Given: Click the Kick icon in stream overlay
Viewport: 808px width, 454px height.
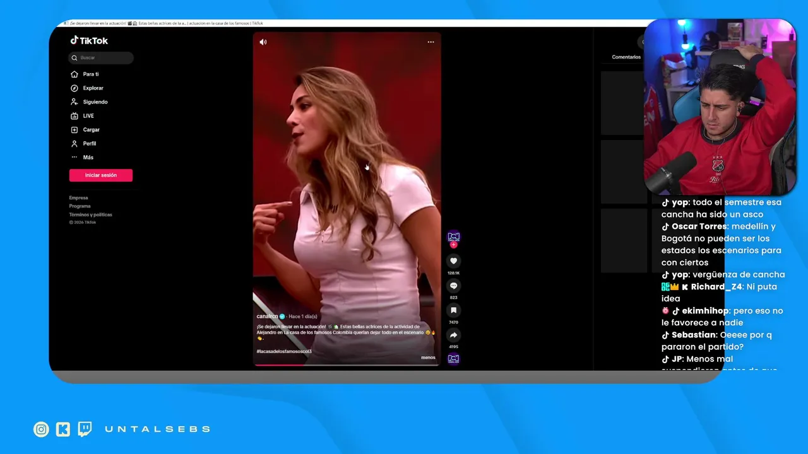Looking at the screenshot, I should [x=63, y=429].
